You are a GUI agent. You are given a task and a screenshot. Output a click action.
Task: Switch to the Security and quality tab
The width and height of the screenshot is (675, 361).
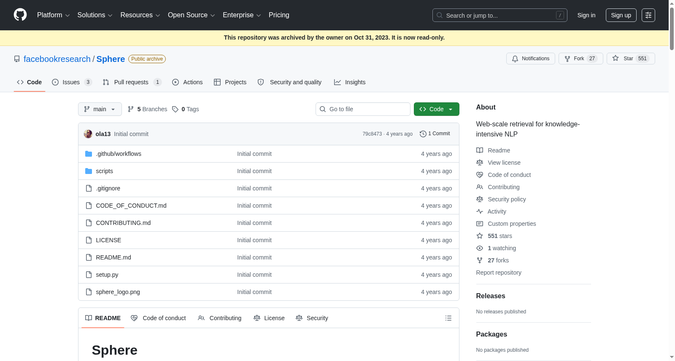pyautogui.click(x=289, y=82)
